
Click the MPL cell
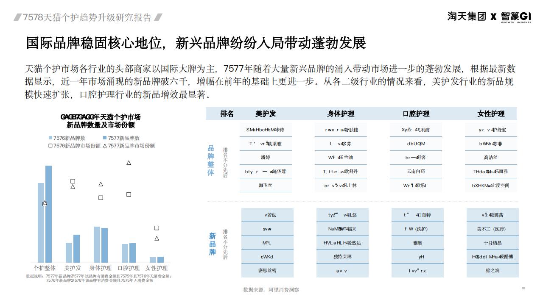point(267,243)
